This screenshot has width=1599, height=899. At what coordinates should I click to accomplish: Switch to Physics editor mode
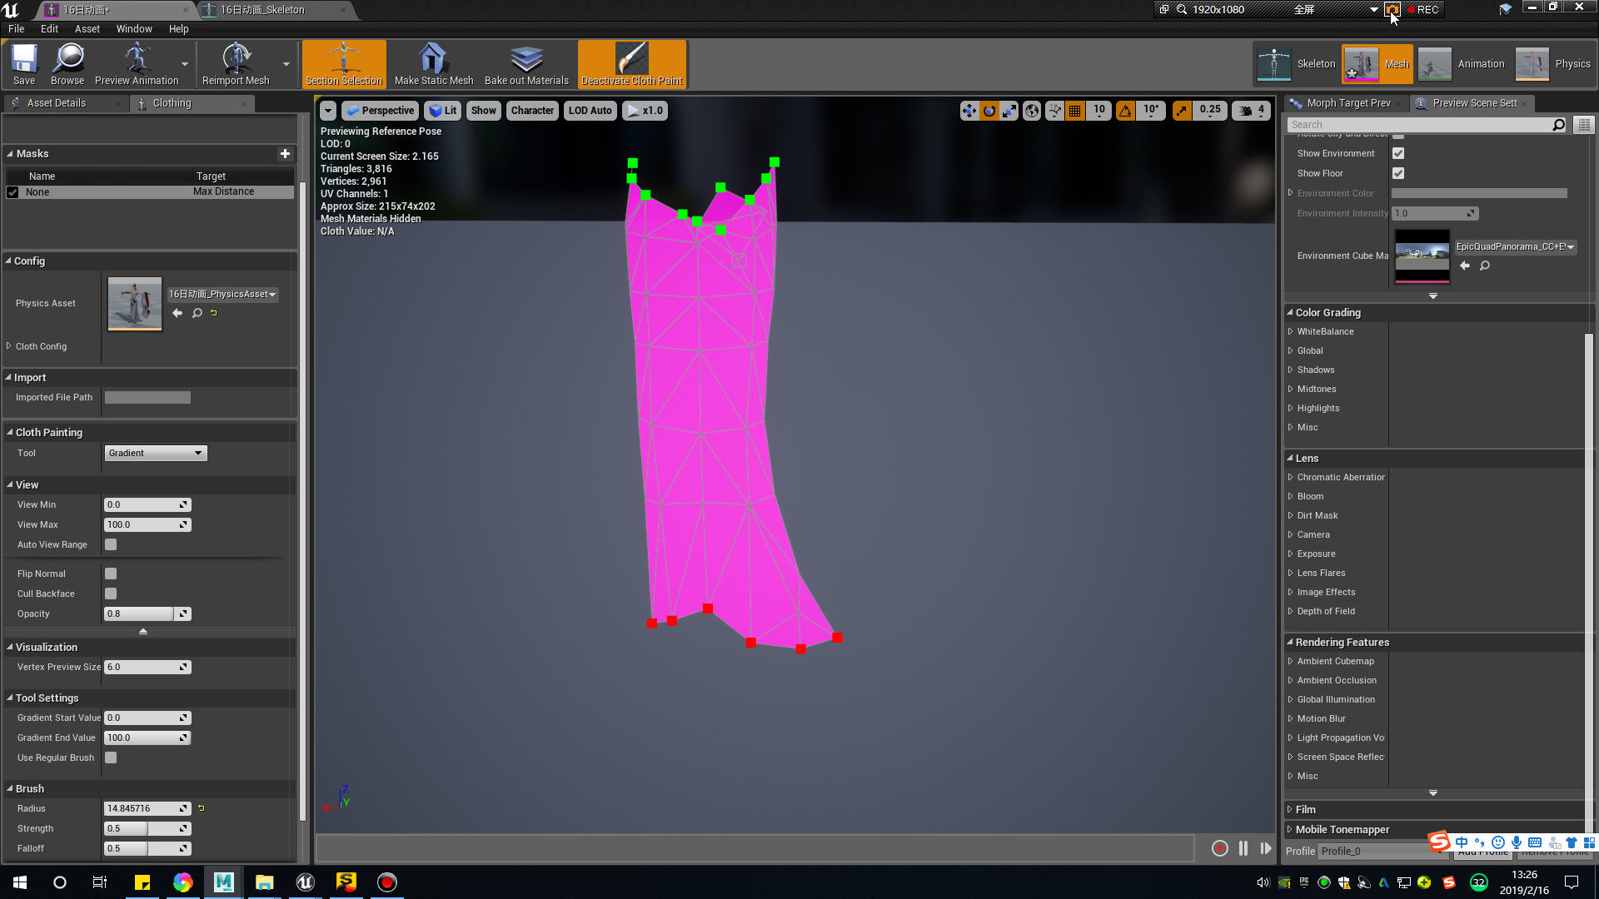click(x=1554, y=64)
